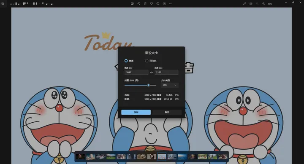Click the 取消 (cancel) button

coord(167,112)
